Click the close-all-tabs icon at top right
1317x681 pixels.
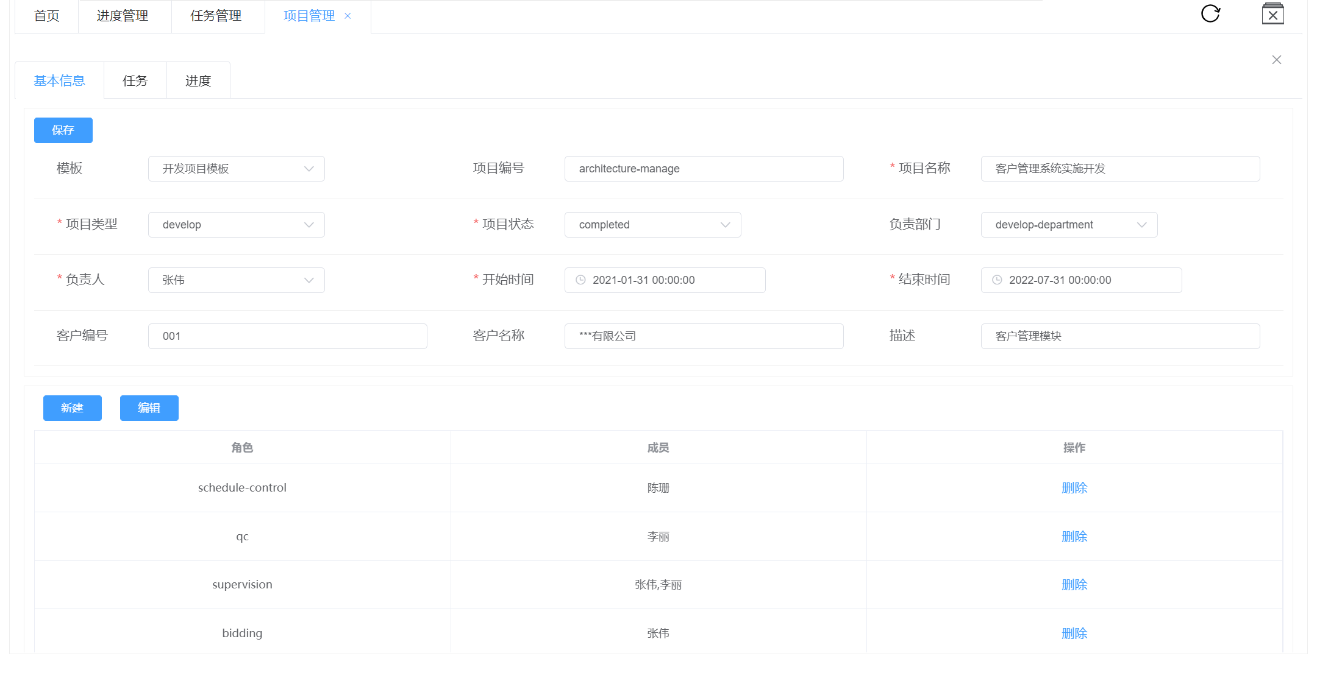tap(1272, 14)
